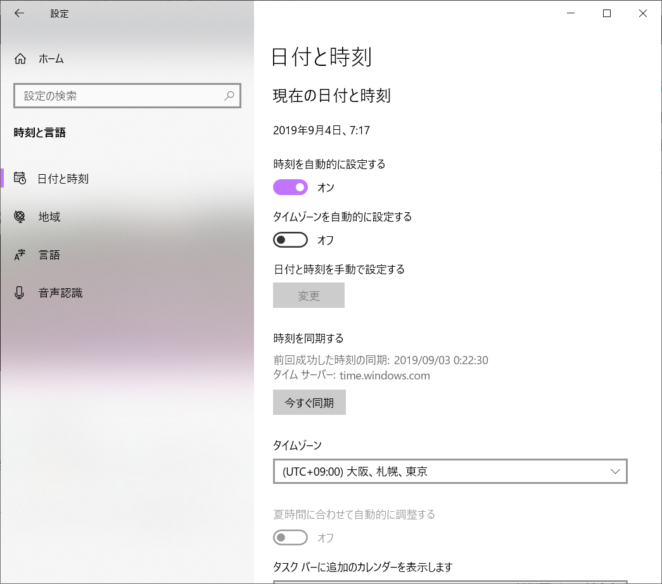Image resolution: width=662 pixels, height=584 pixels.
Task: Click the back arrow in Settings
Action: click(18, 13)
